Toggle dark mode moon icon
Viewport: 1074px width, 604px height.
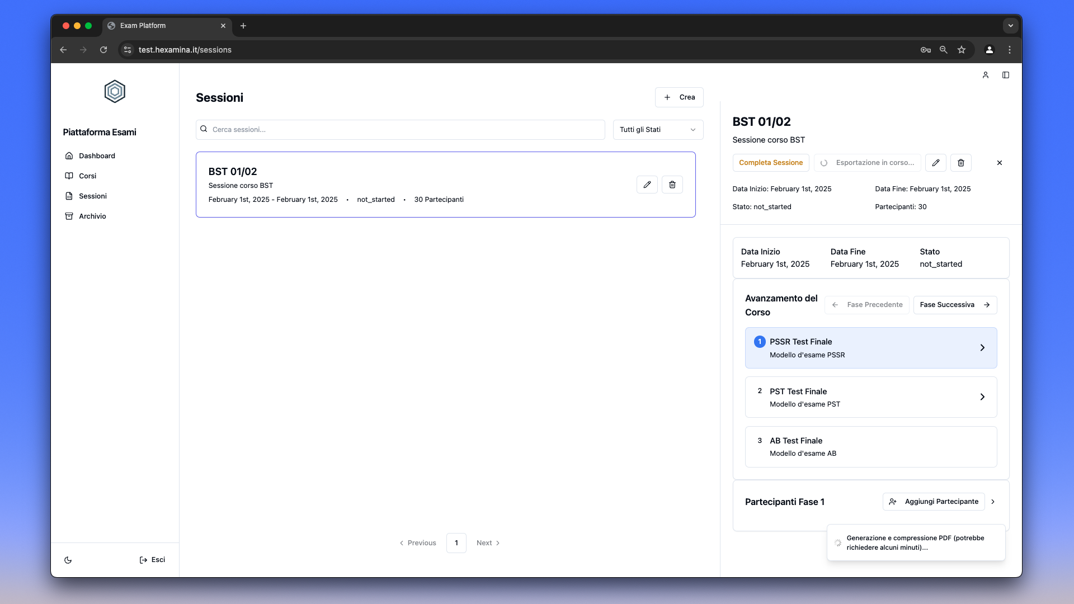click(x=68, y=560)
